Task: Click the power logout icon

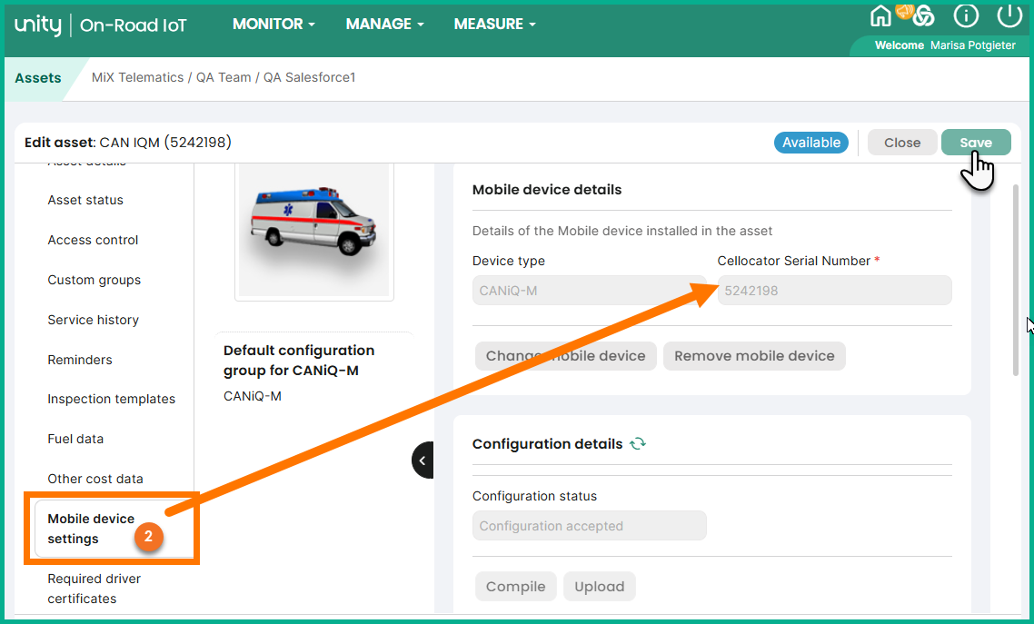Action: 1009,16
